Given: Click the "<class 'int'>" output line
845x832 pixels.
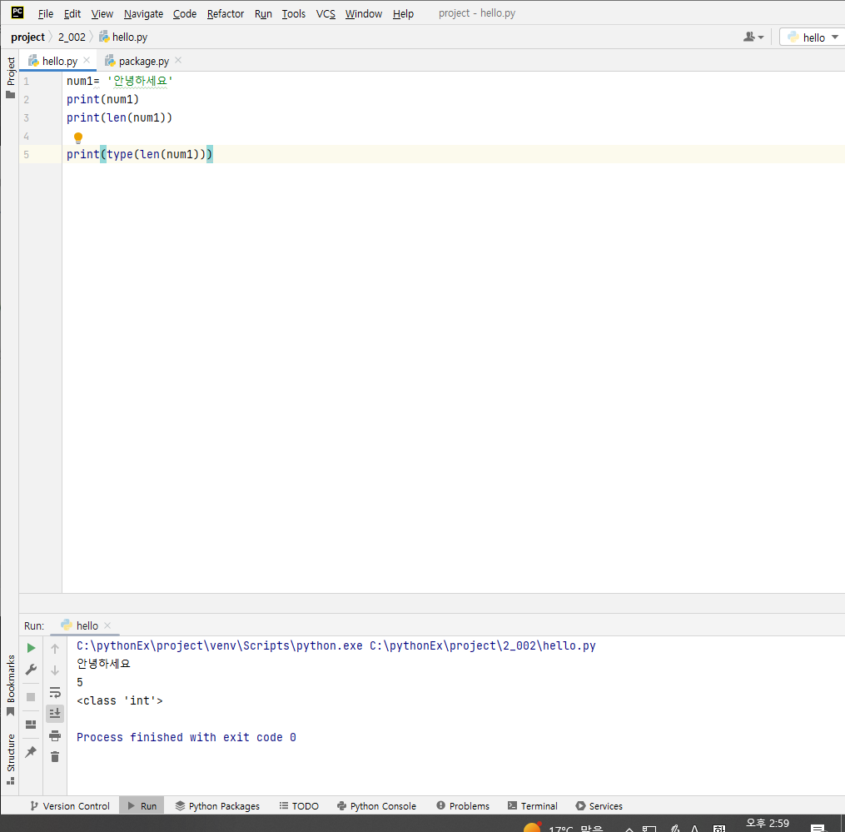Looking at the screenshot, I should click(x=120, y=701).
